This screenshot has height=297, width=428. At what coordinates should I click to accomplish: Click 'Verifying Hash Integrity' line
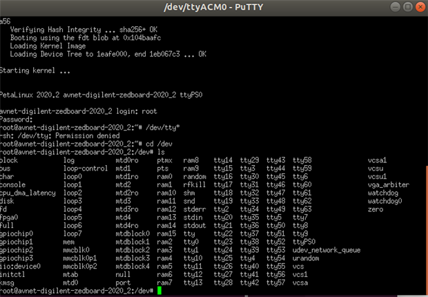click(x=84, y=30)
